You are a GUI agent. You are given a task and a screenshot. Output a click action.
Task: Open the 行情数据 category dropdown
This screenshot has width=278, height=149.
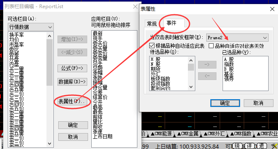[x=31, y=27]
